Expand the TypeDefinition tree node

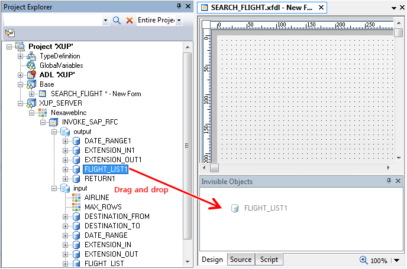tap(21, 56)
